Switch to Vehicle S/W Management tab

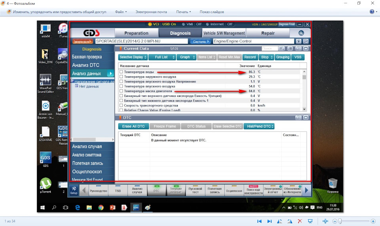click(224, 33)
